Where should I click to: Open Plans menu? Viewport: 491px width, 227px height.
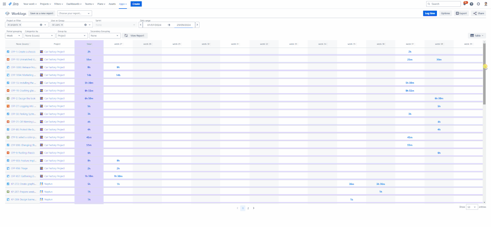coord(102,4)
